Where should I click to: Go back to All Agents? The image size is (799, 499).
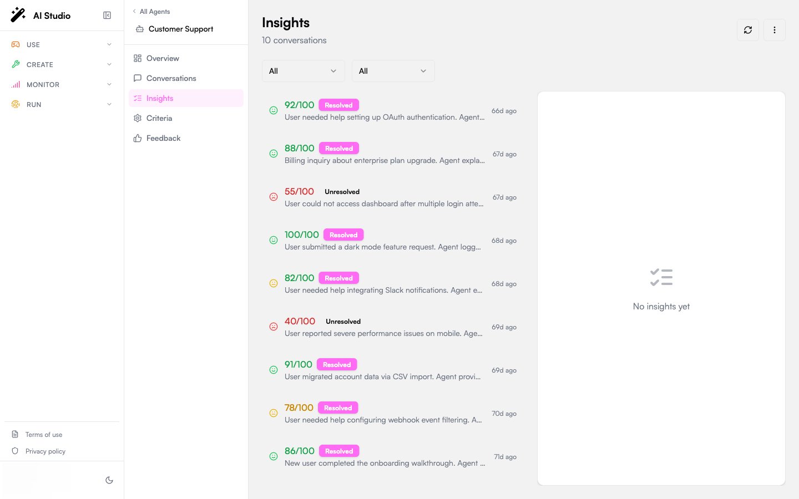[151, 12]
